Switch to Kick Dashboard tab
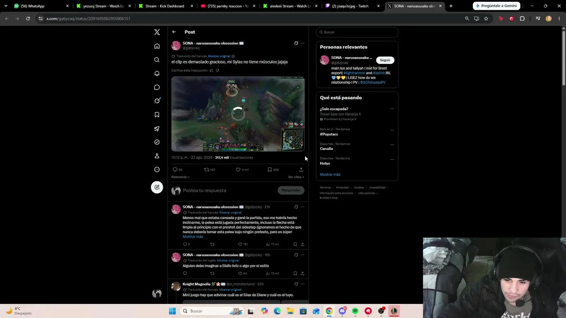566x318 pixels. pos(166,6)
